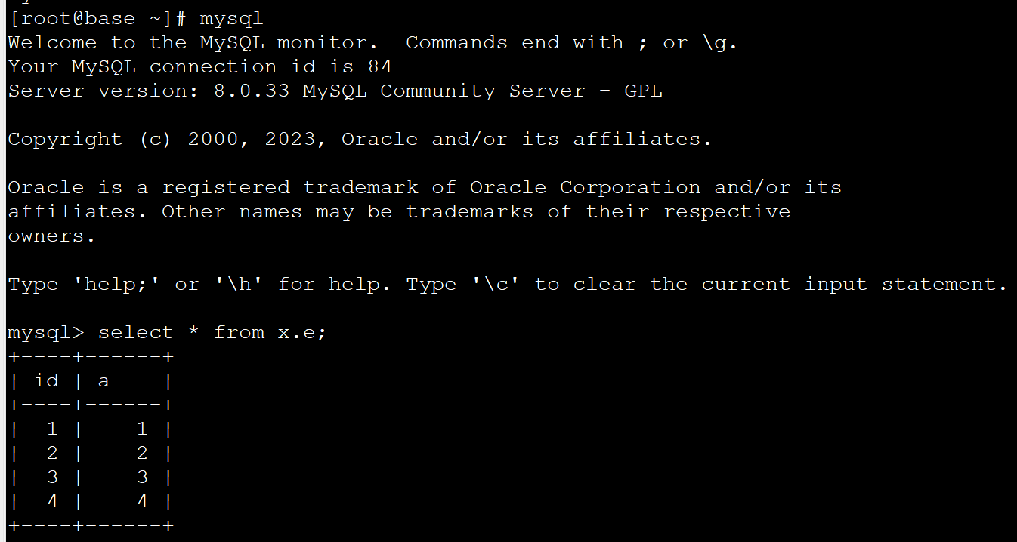Click the connection id number 84

(380, 66)
